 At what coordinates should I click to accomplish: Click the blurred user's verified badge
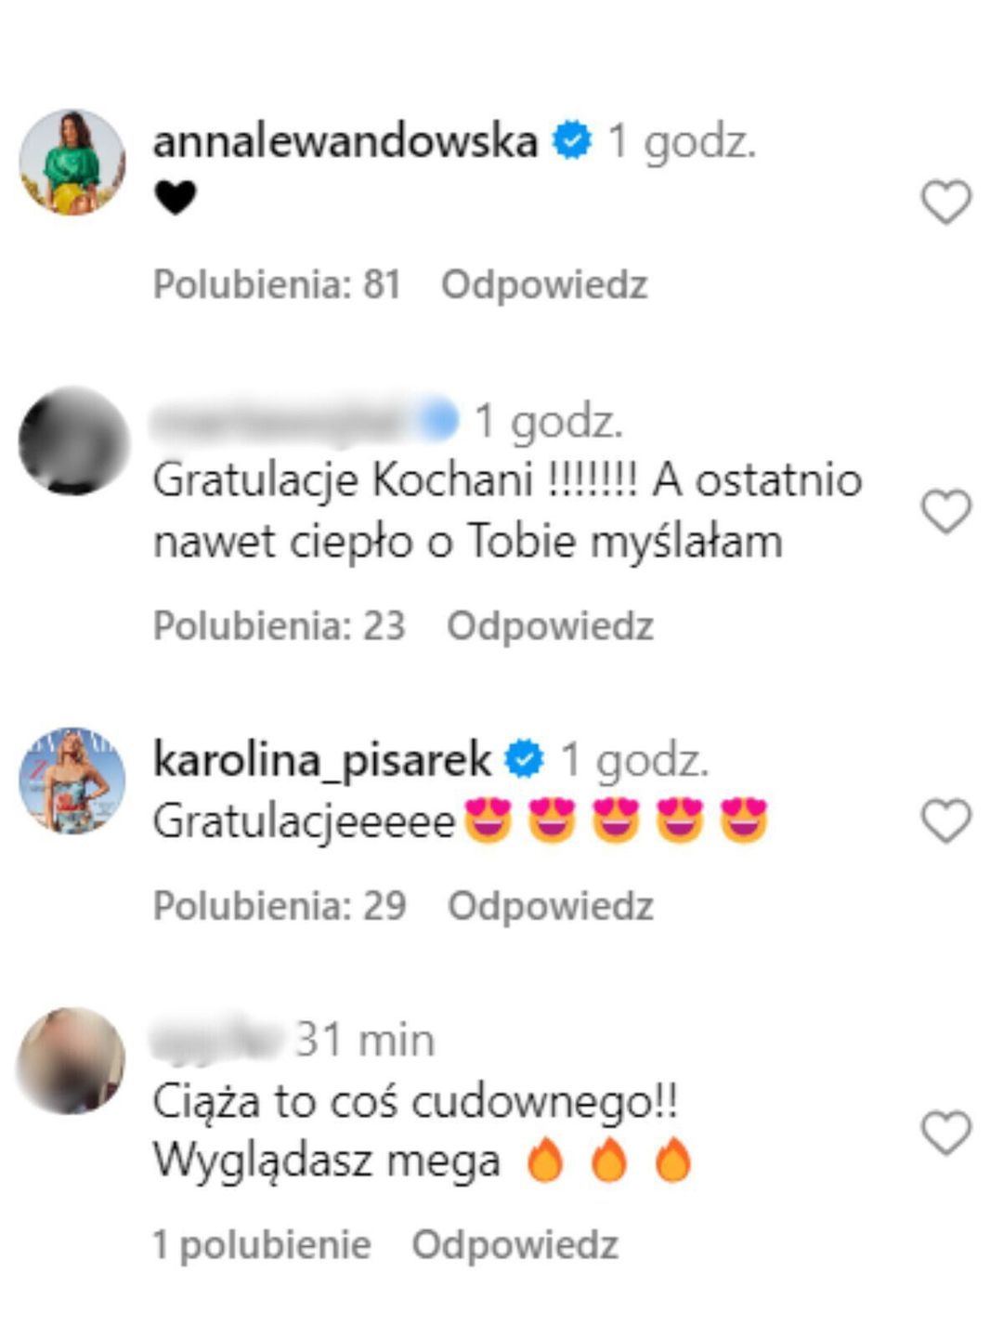coord(440,420)
